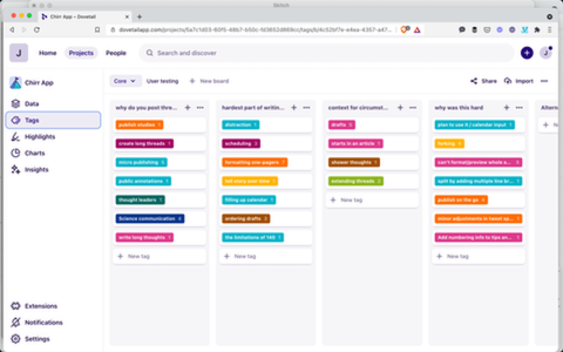This screenshot has height=352, width=563.
Task: Go to the People section
Action: point(116,53)
